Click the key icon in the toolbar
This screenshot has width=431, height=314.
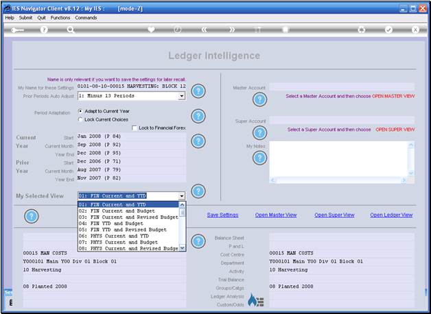(17, 29)
